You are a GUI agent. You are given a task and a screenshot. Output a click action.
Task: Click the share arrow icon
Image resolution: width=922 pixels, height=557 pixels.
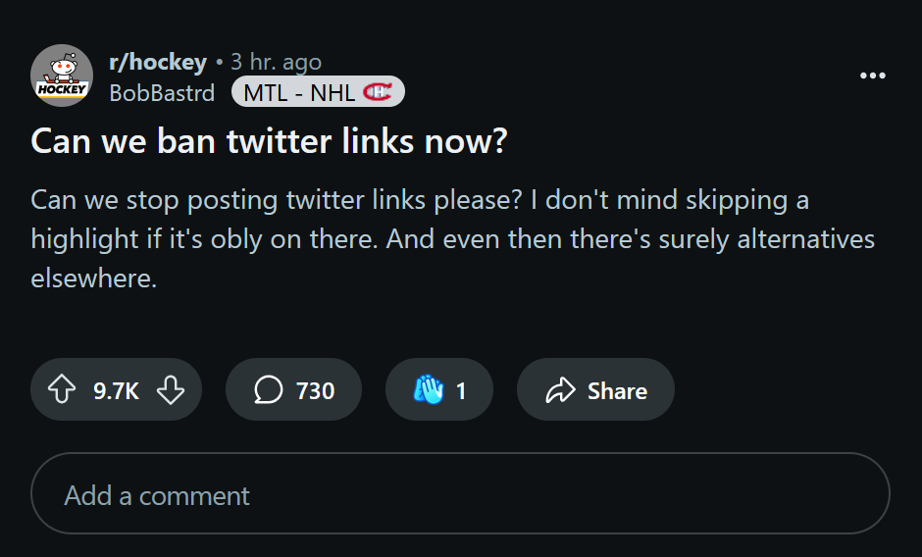[560, 389]
